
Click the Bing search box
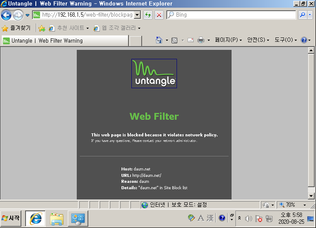click(x=232, y=15)
